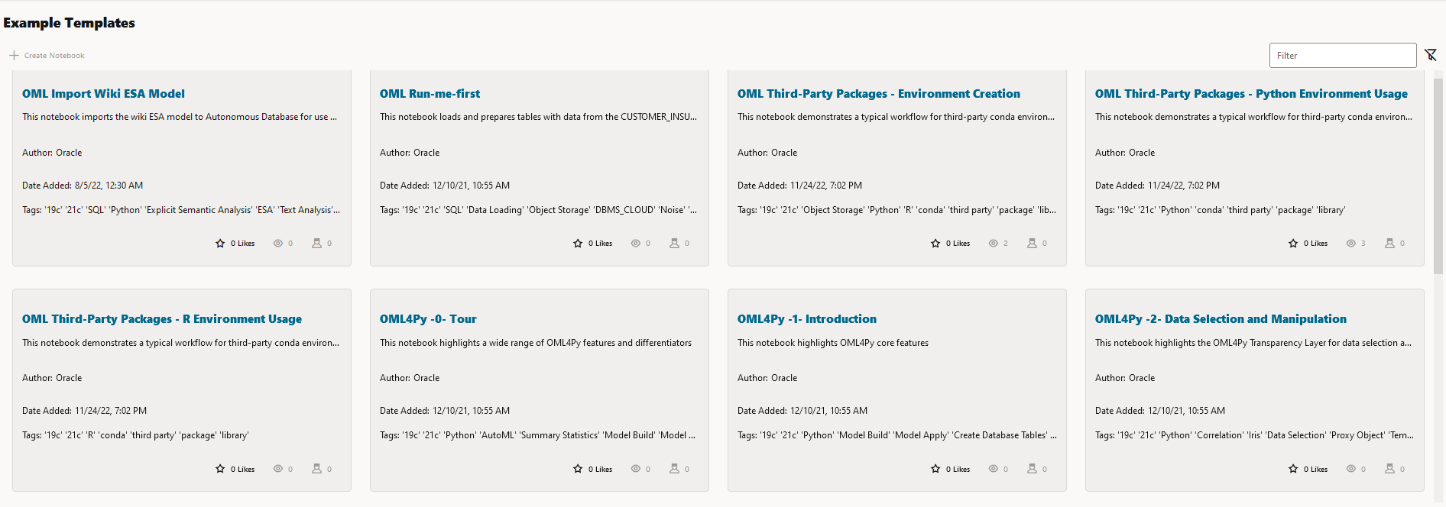Image resolution: width=1446 pixels, height=507 pixels.
Task: Star the Python Environment Usage template card
Action: click(1293, 244)
